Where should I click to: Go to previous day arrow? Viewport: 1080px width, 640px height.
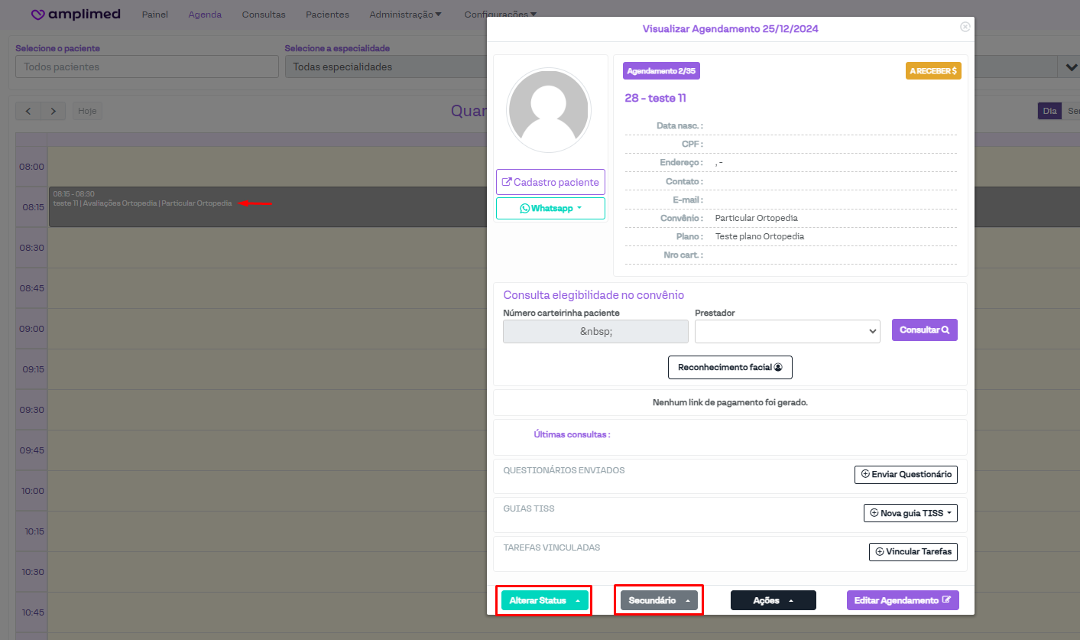[x=28, y=111]
